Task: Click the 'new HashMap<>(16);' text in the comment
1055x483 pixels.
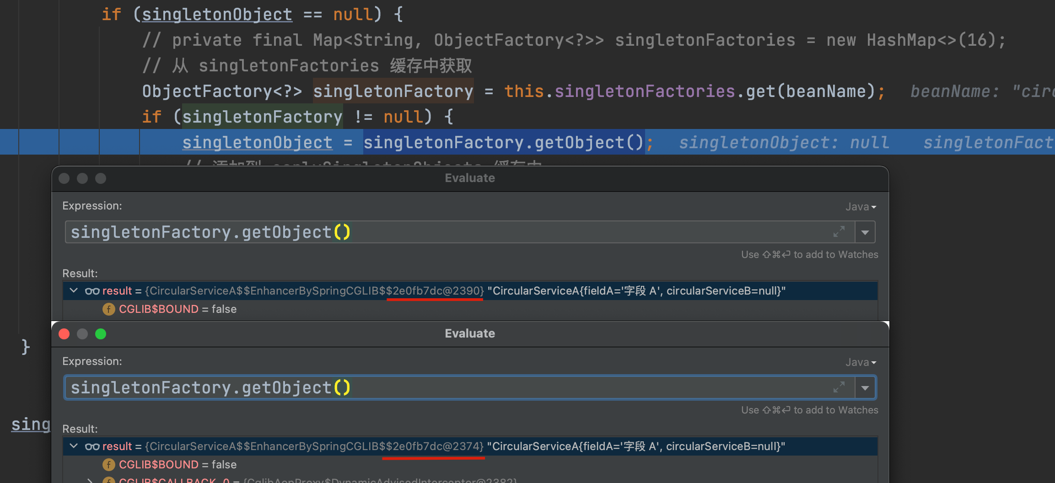Action: pyautogui.click(x=916, y=40)
